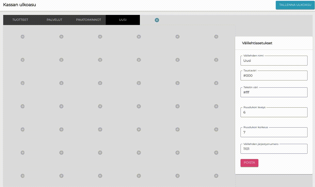
Task: Select the Pikatoiminnot tab
Action: 89,20
